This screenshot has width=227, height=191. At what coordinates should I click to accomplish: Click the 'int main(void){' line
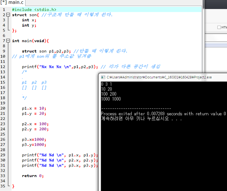coord(30,41)
